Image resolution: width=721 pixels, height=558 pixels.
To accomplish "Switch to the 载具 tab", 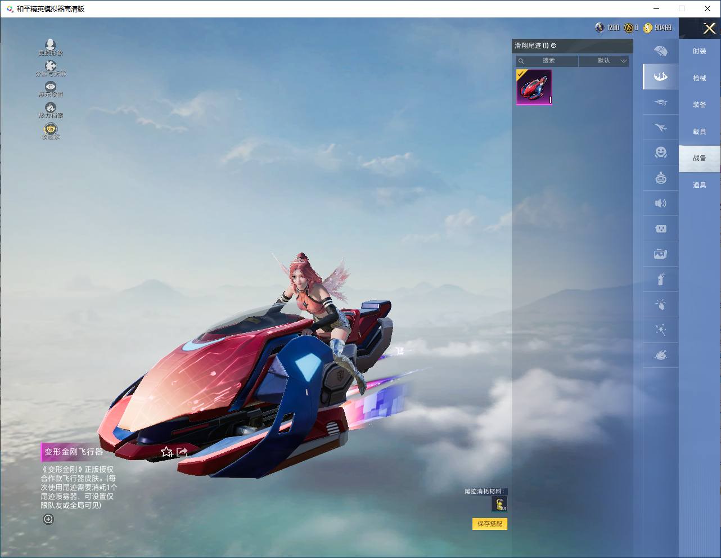I will (700, 132).
